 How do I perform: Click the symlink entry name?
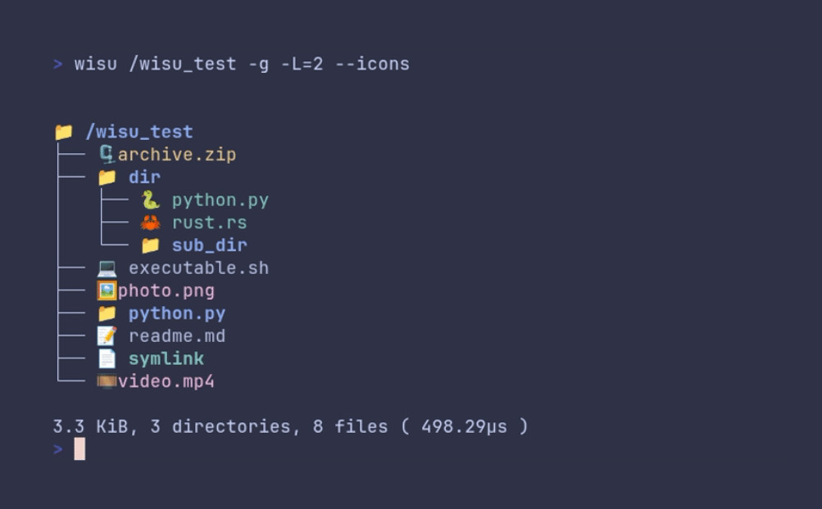tap(166, 358)
